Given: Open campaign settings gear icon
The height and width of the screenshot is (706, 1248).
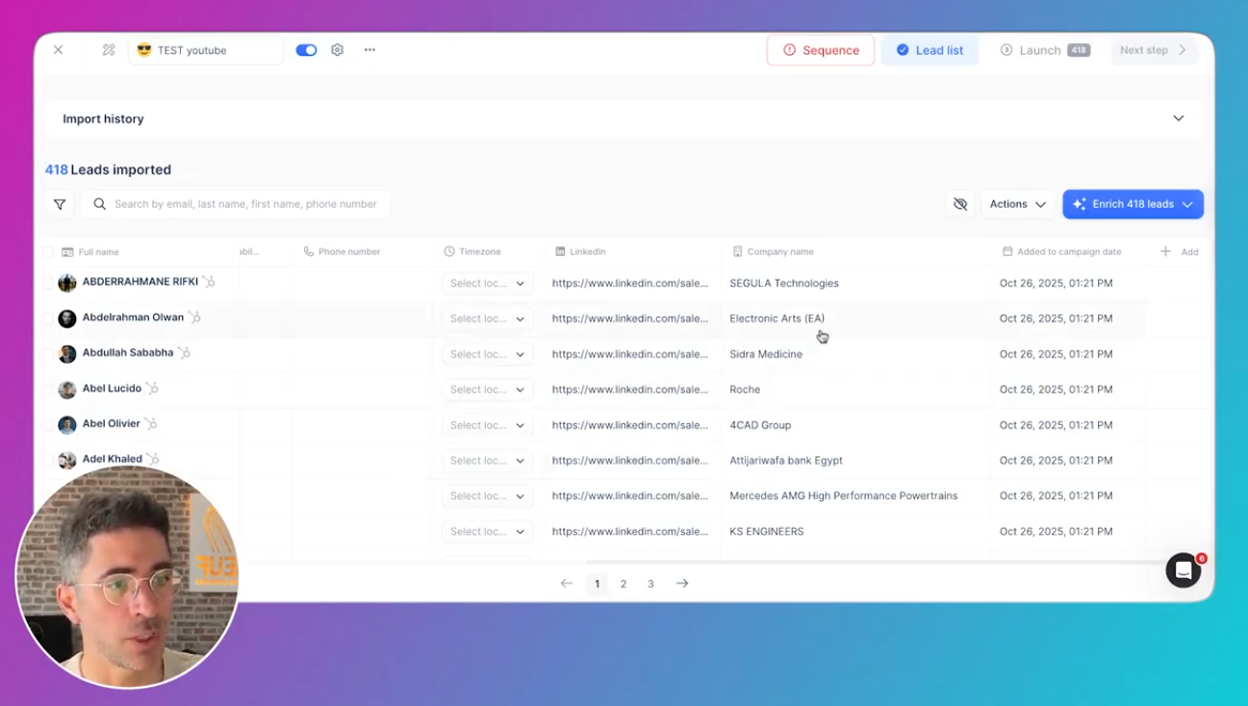Looking at the screenshot, I should pos(337,50).
